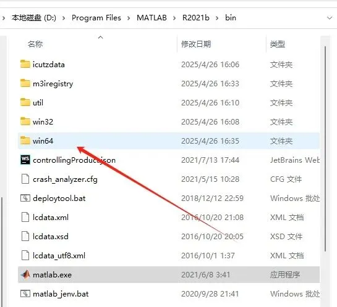Click the vertical scrollbar of file list
This screenshot has width=337, height=307.
(325, 149)
